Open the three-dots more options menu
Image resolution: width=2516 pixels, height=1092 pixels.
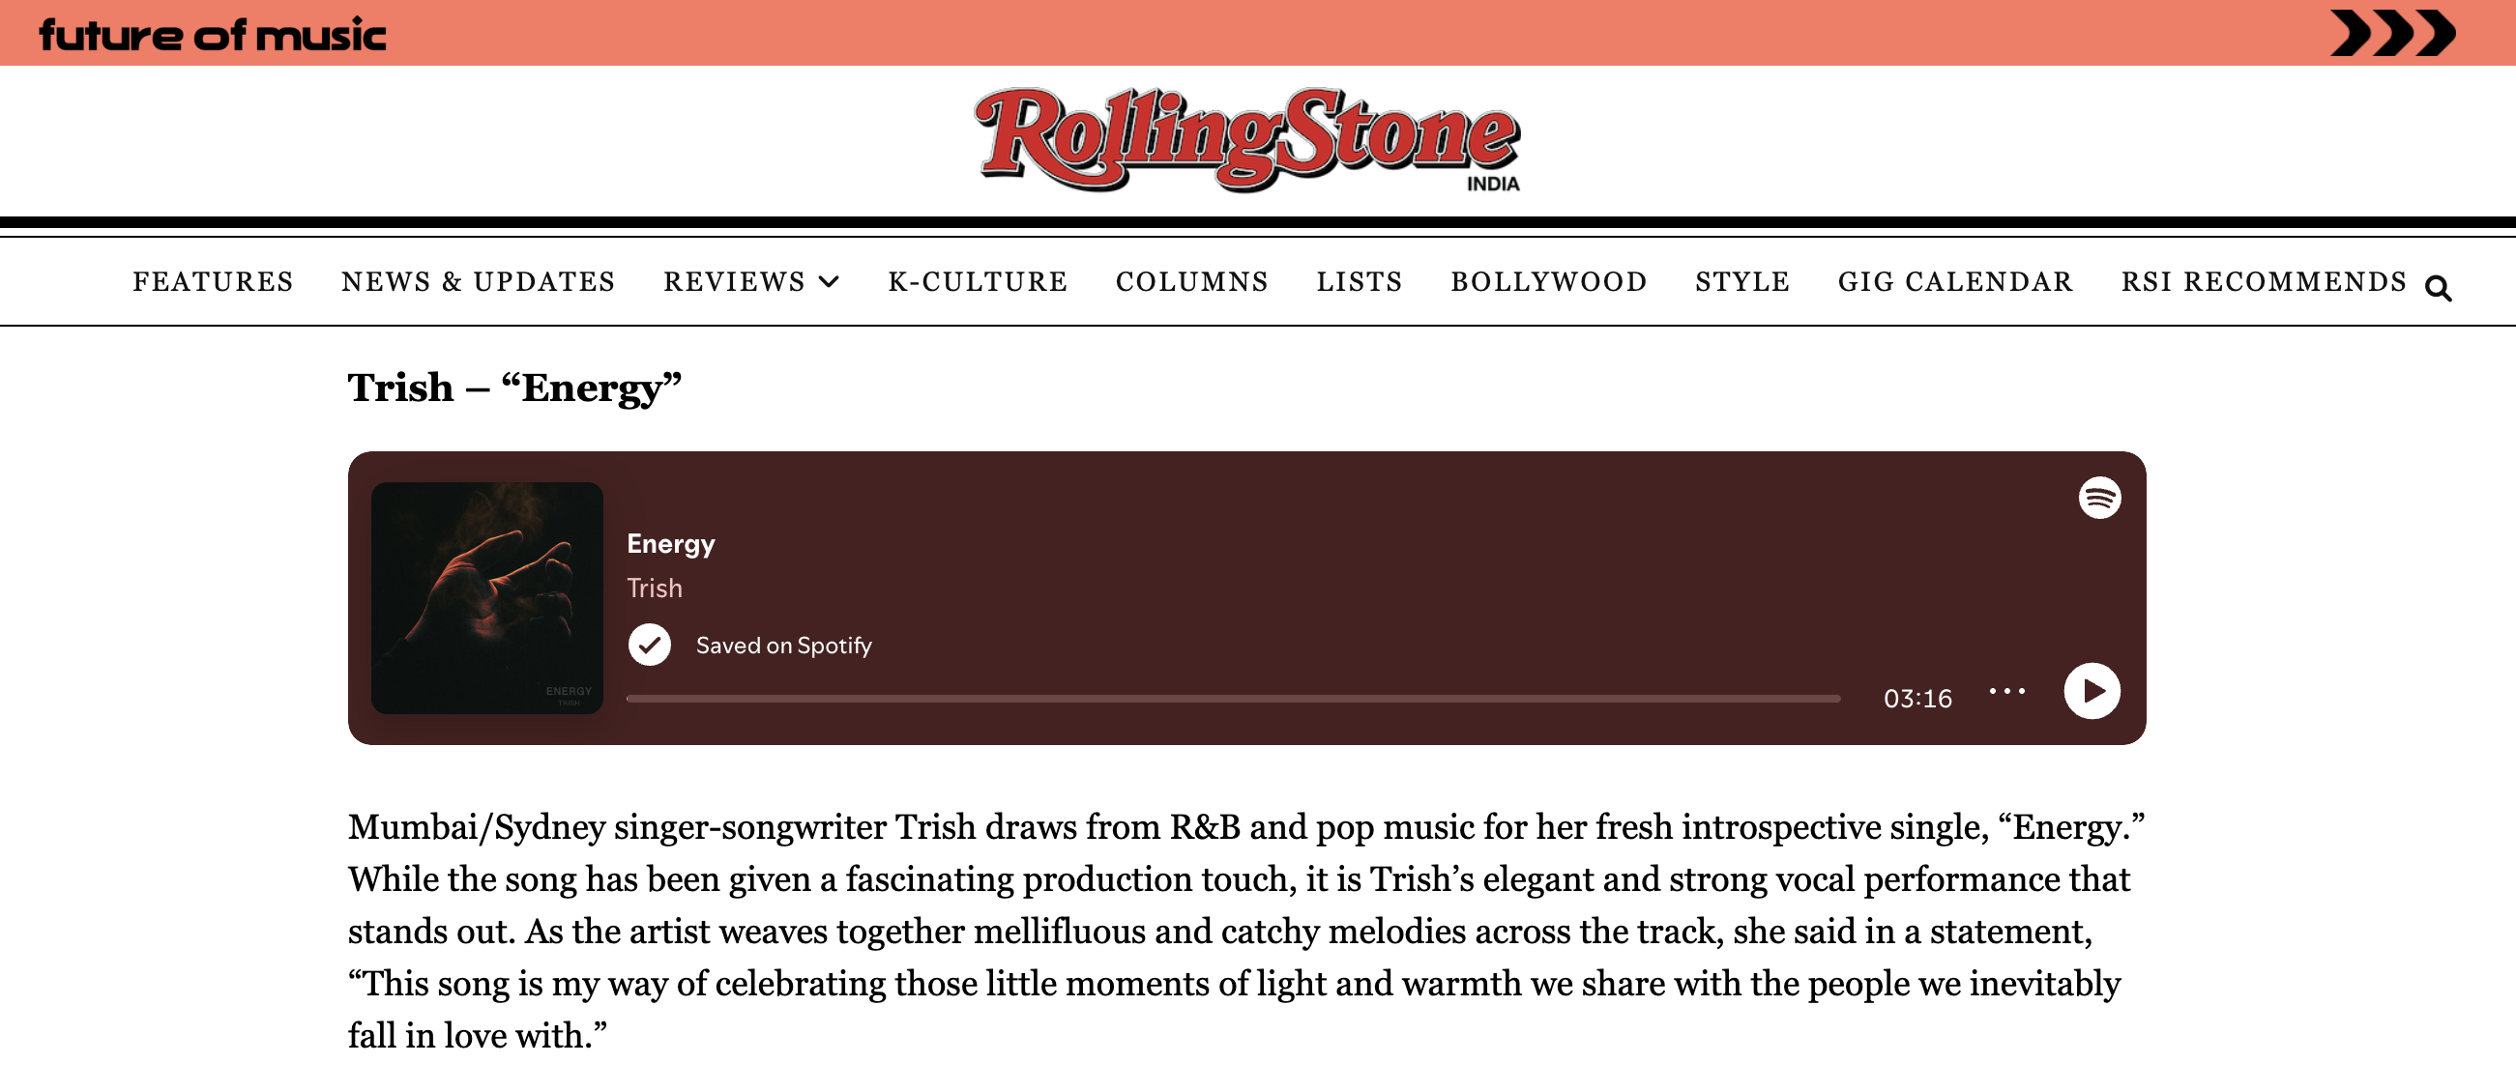2007,691
